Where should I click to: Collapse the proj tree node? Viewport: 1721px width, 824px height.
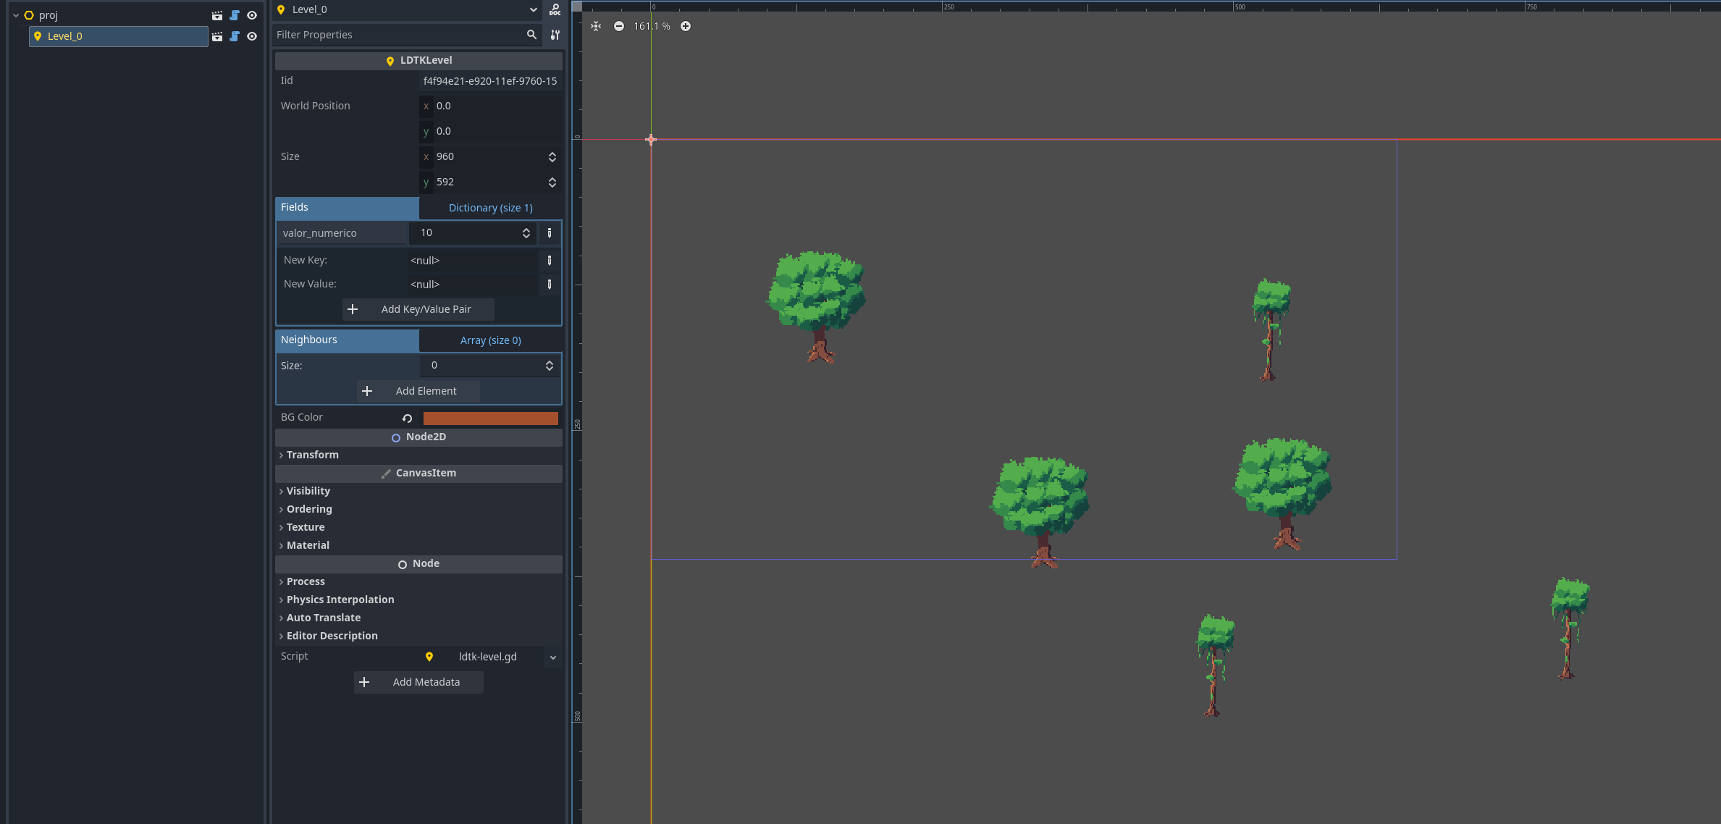(x=16, y=15)
